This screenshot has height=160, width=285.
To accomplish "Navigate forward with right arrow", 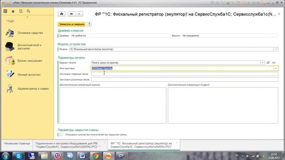I will click(x=79, y=14).
